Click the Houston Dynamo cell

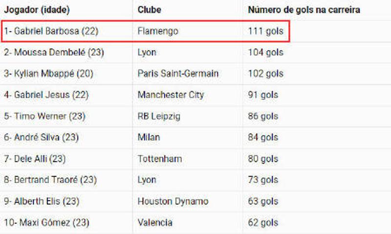point(173,201)
